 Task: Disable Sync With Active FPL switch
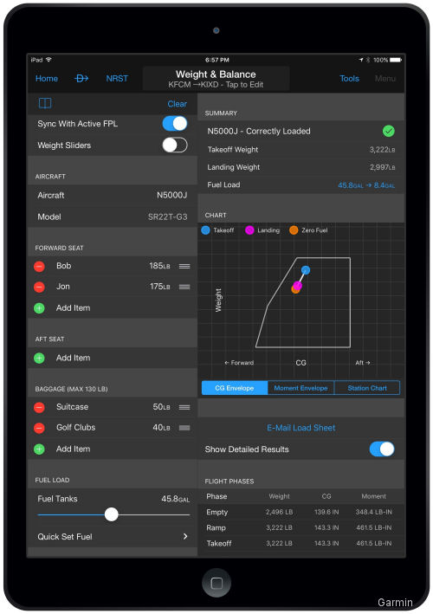click(x=175, y=124)
